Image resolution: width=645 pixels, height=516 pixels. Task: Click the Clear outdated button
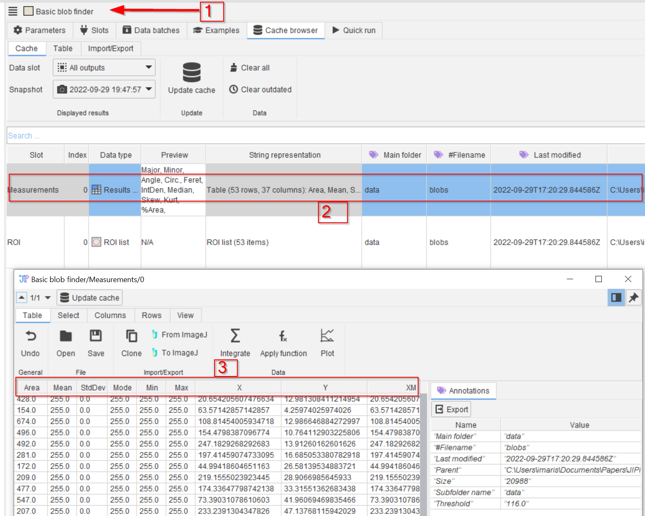(x=261, y=89)
